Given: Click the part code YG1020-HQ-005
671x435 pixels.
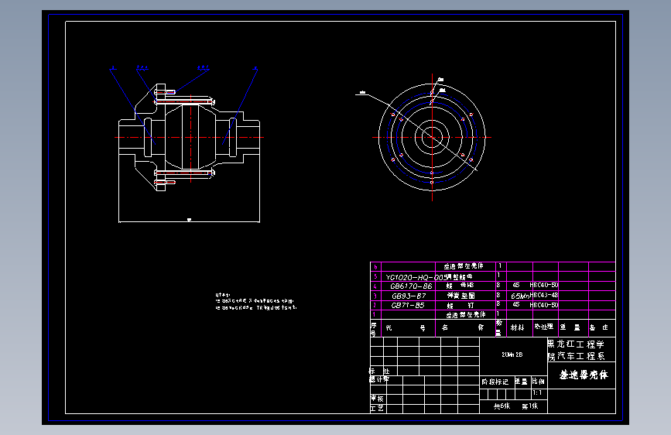Looking at the screenshot, I should click(416, 277).
